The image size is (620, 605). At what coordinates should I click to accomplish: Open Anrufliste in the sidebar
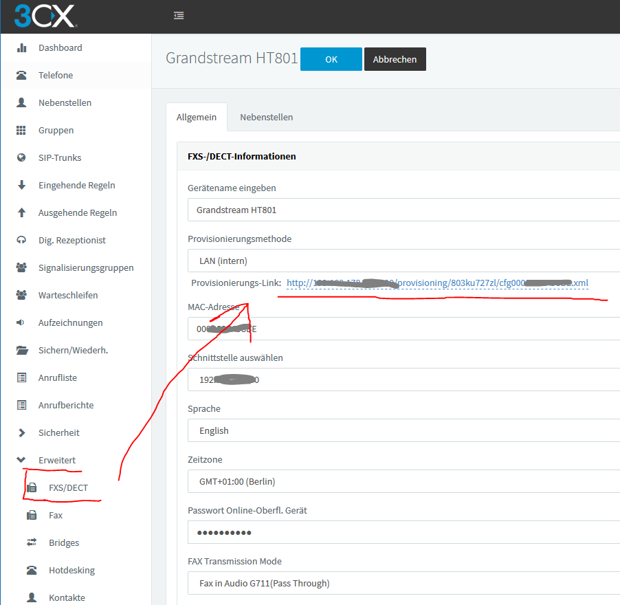click(x=58, y=377)
